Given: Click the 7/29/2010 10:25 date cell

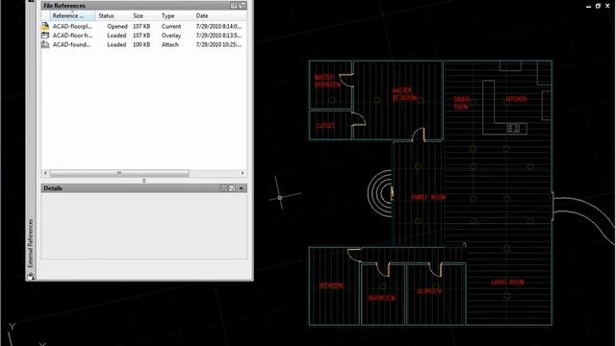Looking at the screenshot, I should 218,45.
